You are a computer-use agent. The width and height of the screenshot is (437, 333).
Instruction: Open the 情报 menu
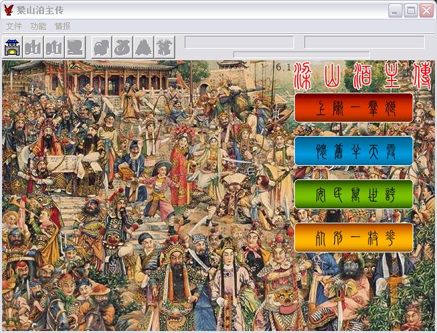tap(62, 26)
